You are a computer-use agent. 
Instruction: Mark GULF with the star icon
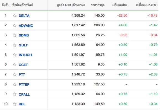point(15,45)
